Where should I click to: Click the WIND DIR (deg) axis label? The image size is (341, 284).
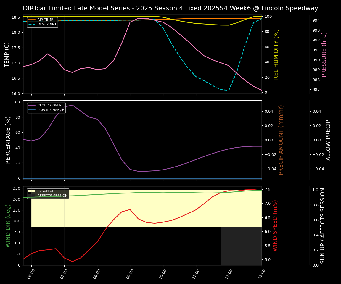pos(8,226)
